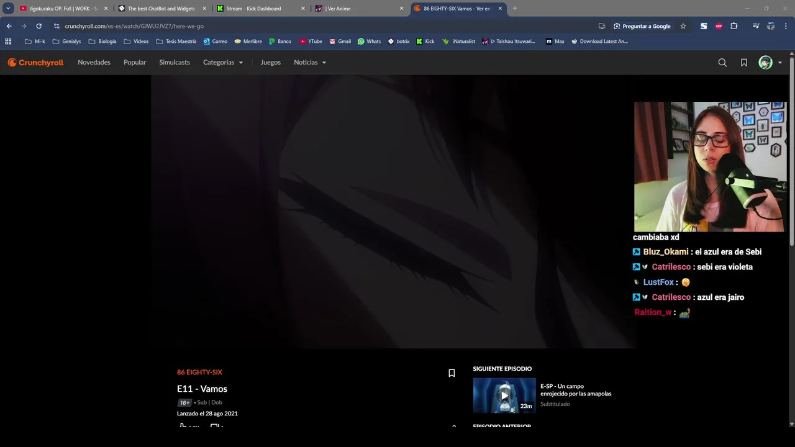Open the Biología bookmark folder

(x=102, y=42)
